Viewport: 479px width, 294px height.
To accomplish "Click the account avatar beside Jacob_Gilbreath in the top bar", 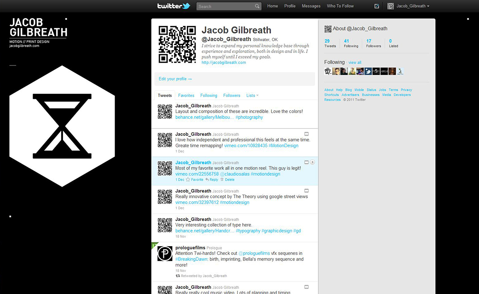I will 390,6.
